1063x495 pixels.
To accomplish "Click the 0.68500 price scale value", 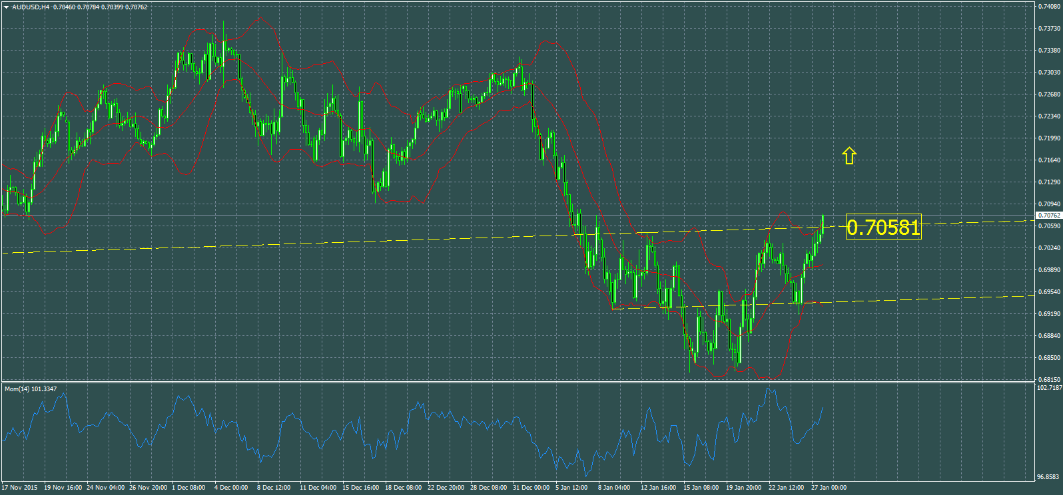I will click(1050, 358).
